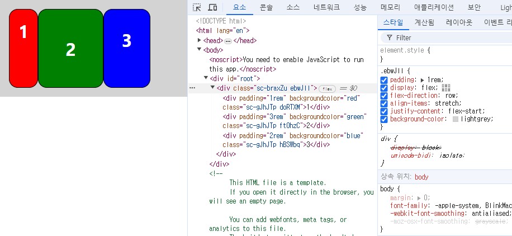Open the flexbox editor icon beside display: flex
The width and height of the screenshot is (512, 236).
pos(445,88)
